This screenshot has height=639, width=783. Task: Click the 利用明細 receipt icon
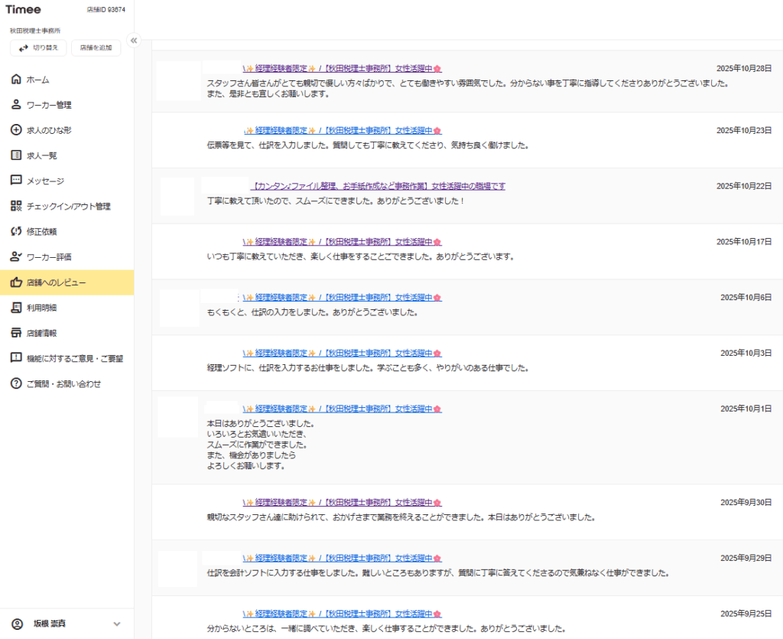(x=16, y=308)
